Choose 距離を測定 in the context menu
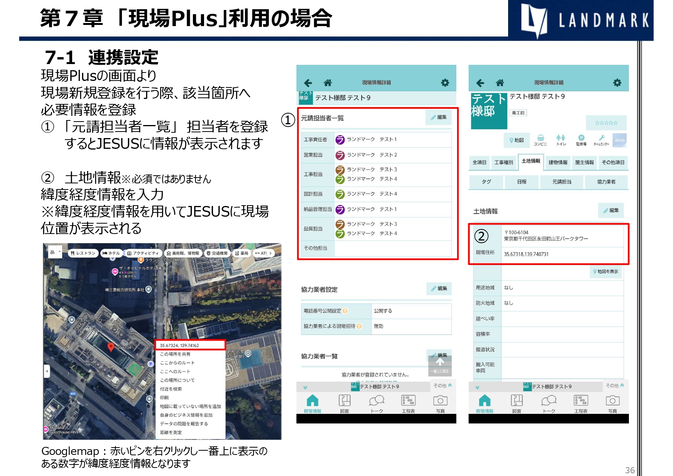 [x=190, y=433]
